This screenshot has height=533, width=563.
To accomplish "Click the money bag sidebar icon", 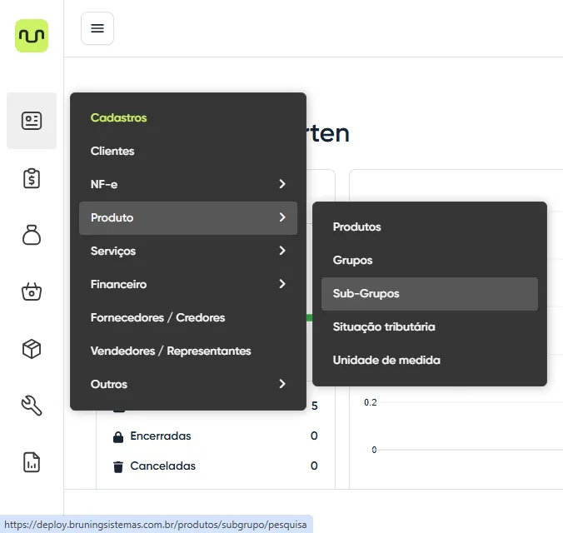I will click(32, 236).
